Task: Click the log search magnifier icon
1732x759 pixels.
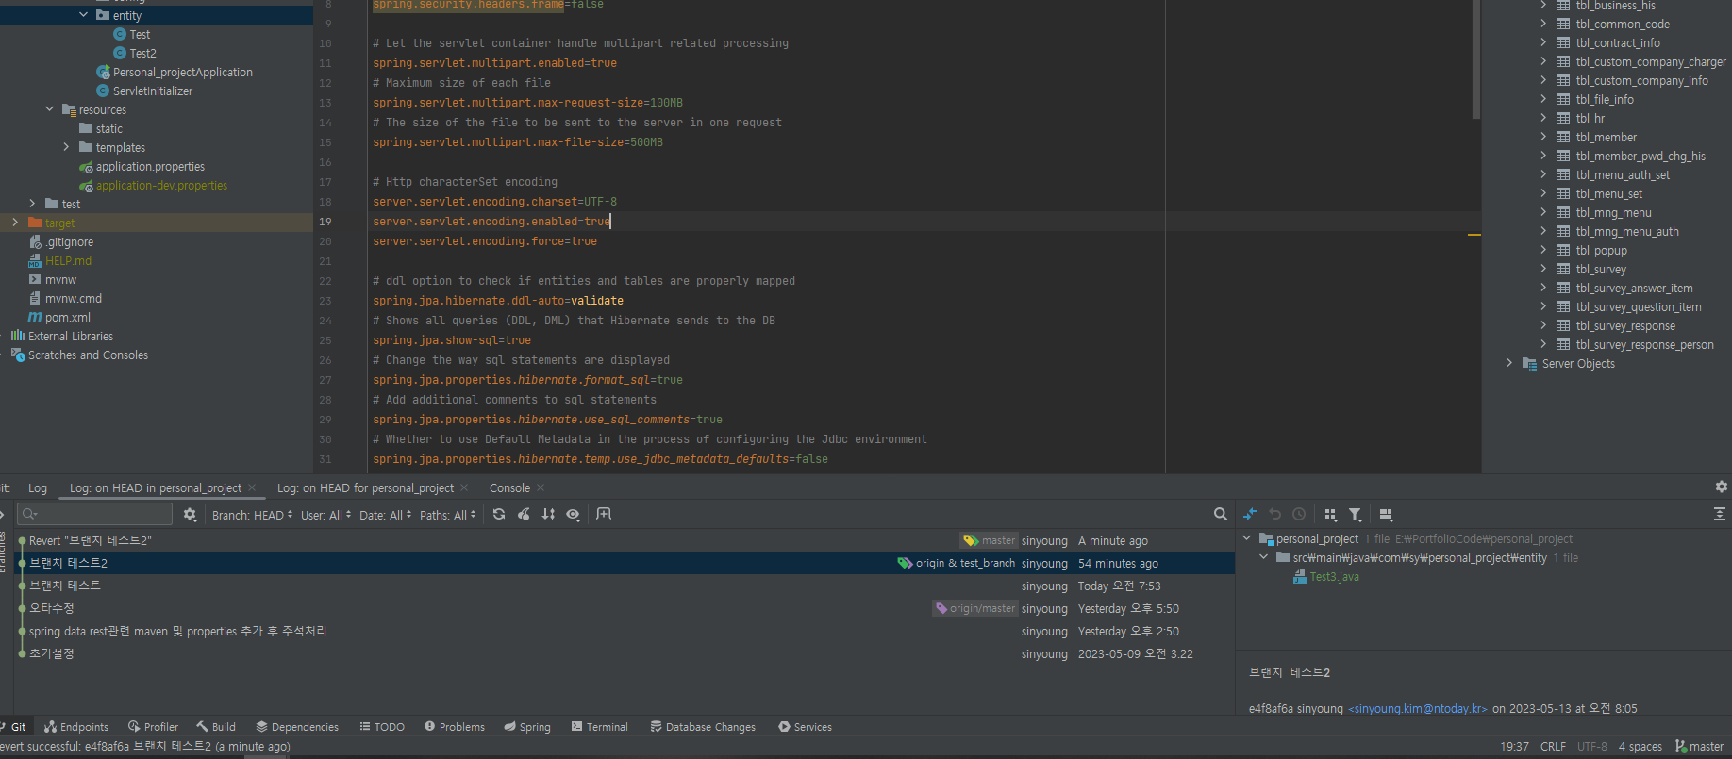Action: pos(1220,514)
